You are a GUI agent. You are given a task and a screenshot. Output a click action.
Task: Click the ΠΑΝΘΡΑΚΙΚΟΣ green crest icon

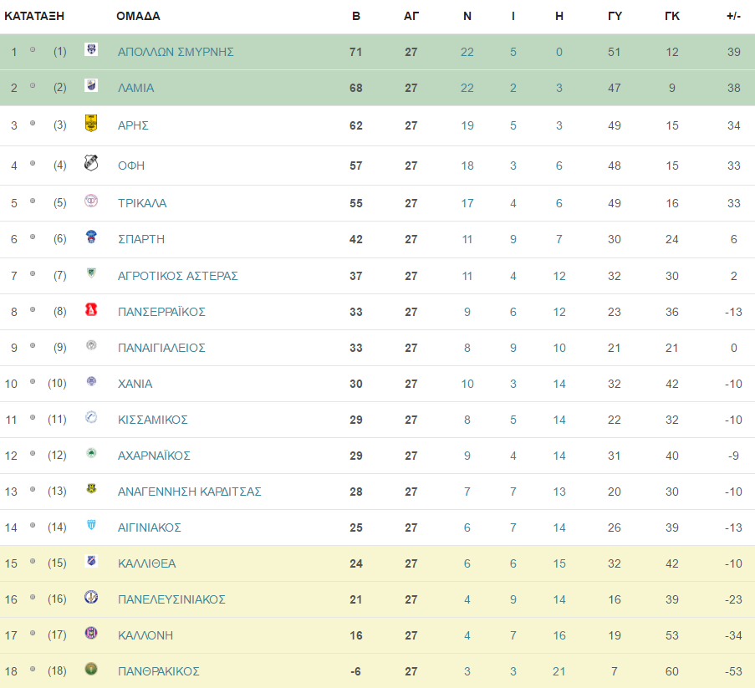[x=91, y=669]
